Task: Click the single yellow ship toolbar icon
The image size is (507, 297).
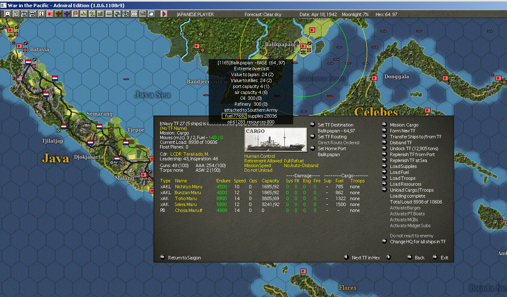Action: click(x=84, y=14)
